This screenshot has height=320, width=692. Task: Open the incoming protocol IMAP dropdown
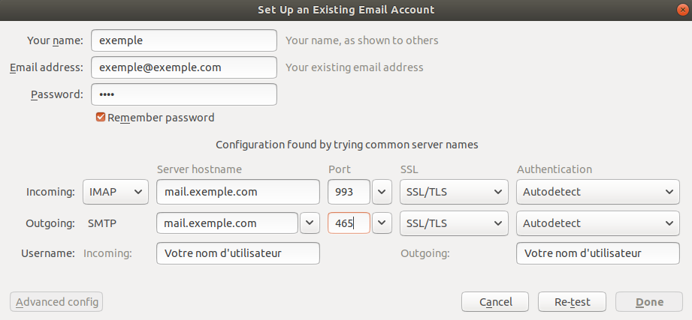point(115,192)
